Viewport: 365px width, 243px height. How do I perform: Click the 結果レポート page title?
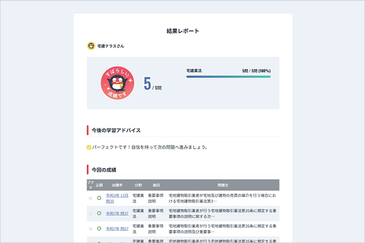182,31
